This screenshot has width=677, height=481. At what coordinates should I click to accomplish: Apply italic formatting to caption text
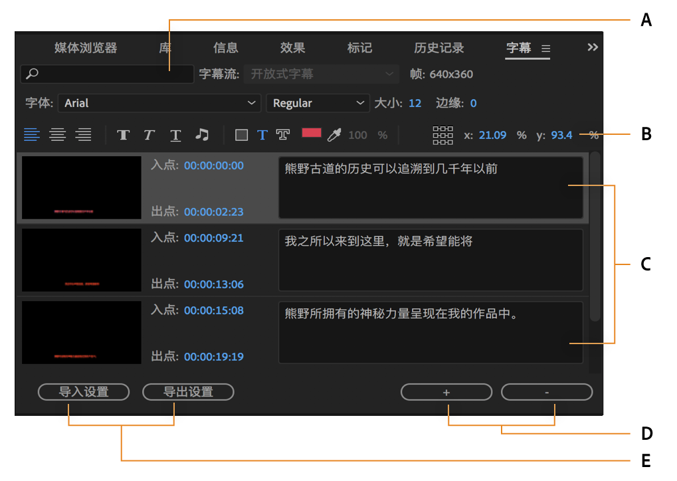click(149, 134)
